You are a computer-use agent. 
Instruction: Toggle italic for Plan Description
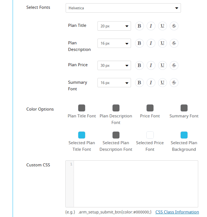click(x=151, y=43)
